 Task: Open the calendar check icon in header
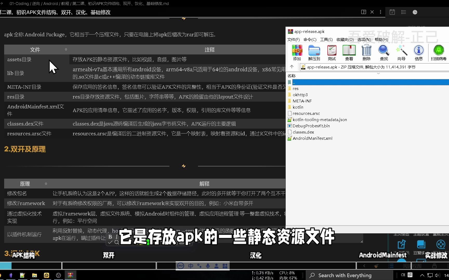[392, 12]
